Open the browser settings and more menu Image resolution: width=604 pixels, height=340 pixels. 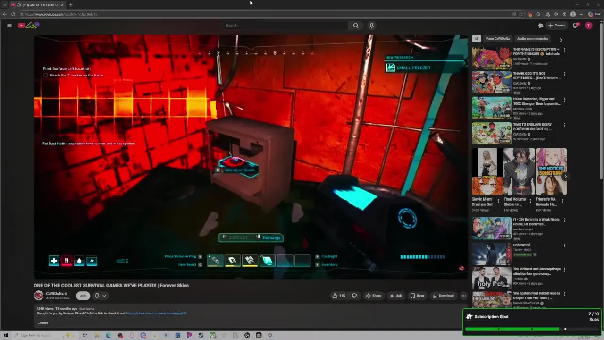[x=581, y=14]
